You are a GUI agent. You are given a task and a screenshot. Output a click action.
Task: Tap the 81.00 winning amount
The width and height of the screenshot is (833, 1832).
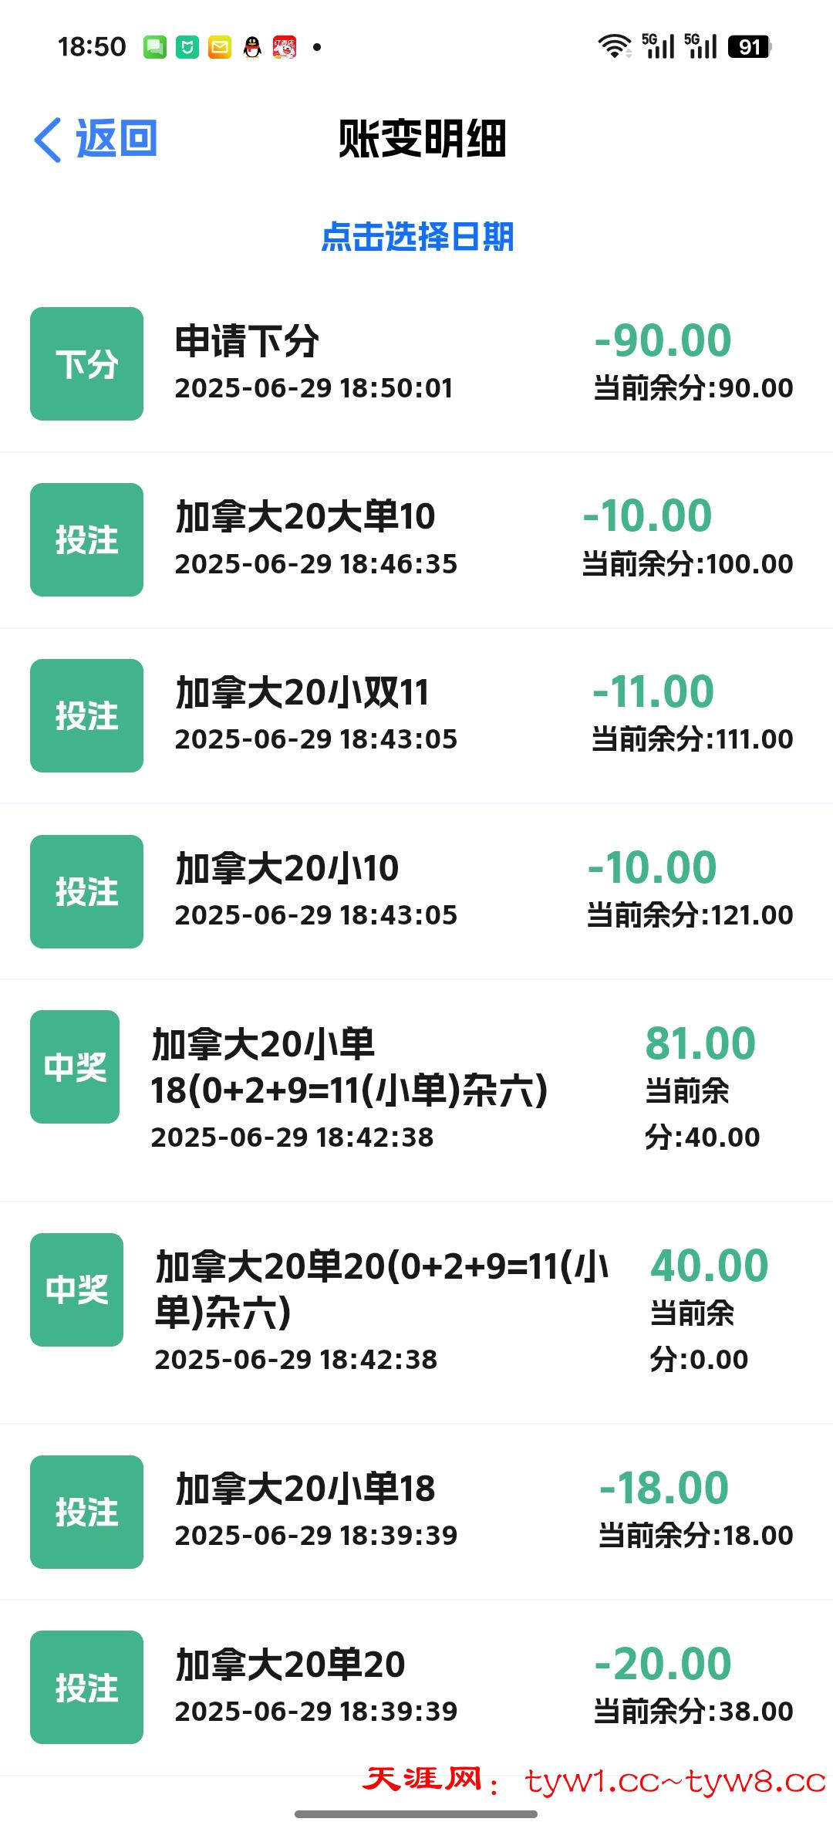(700, 1043)
